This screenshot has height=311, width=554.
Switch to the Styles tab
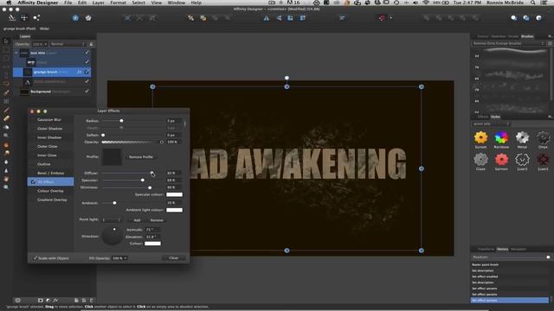pos(495,117)
